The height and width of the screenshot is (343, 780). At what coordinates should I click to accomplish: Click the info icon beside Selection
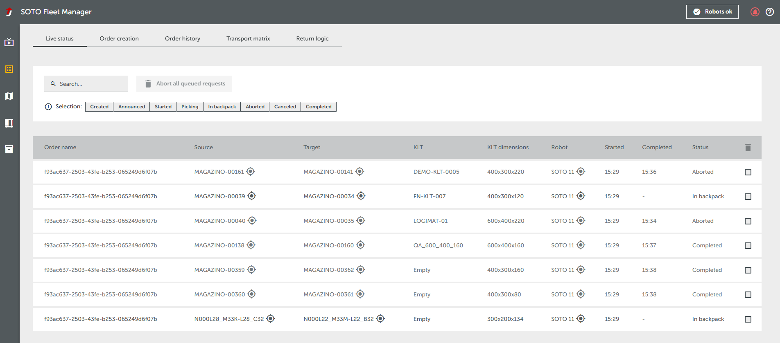(48, 107)
